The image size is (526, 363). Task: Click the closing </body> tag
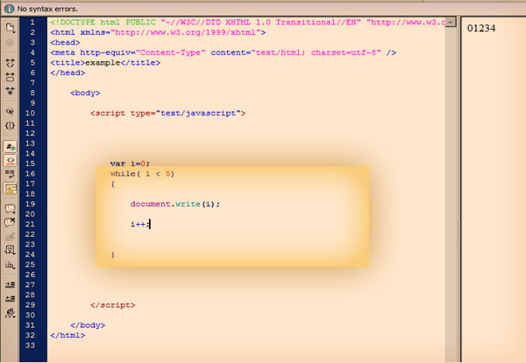[88, 325]
